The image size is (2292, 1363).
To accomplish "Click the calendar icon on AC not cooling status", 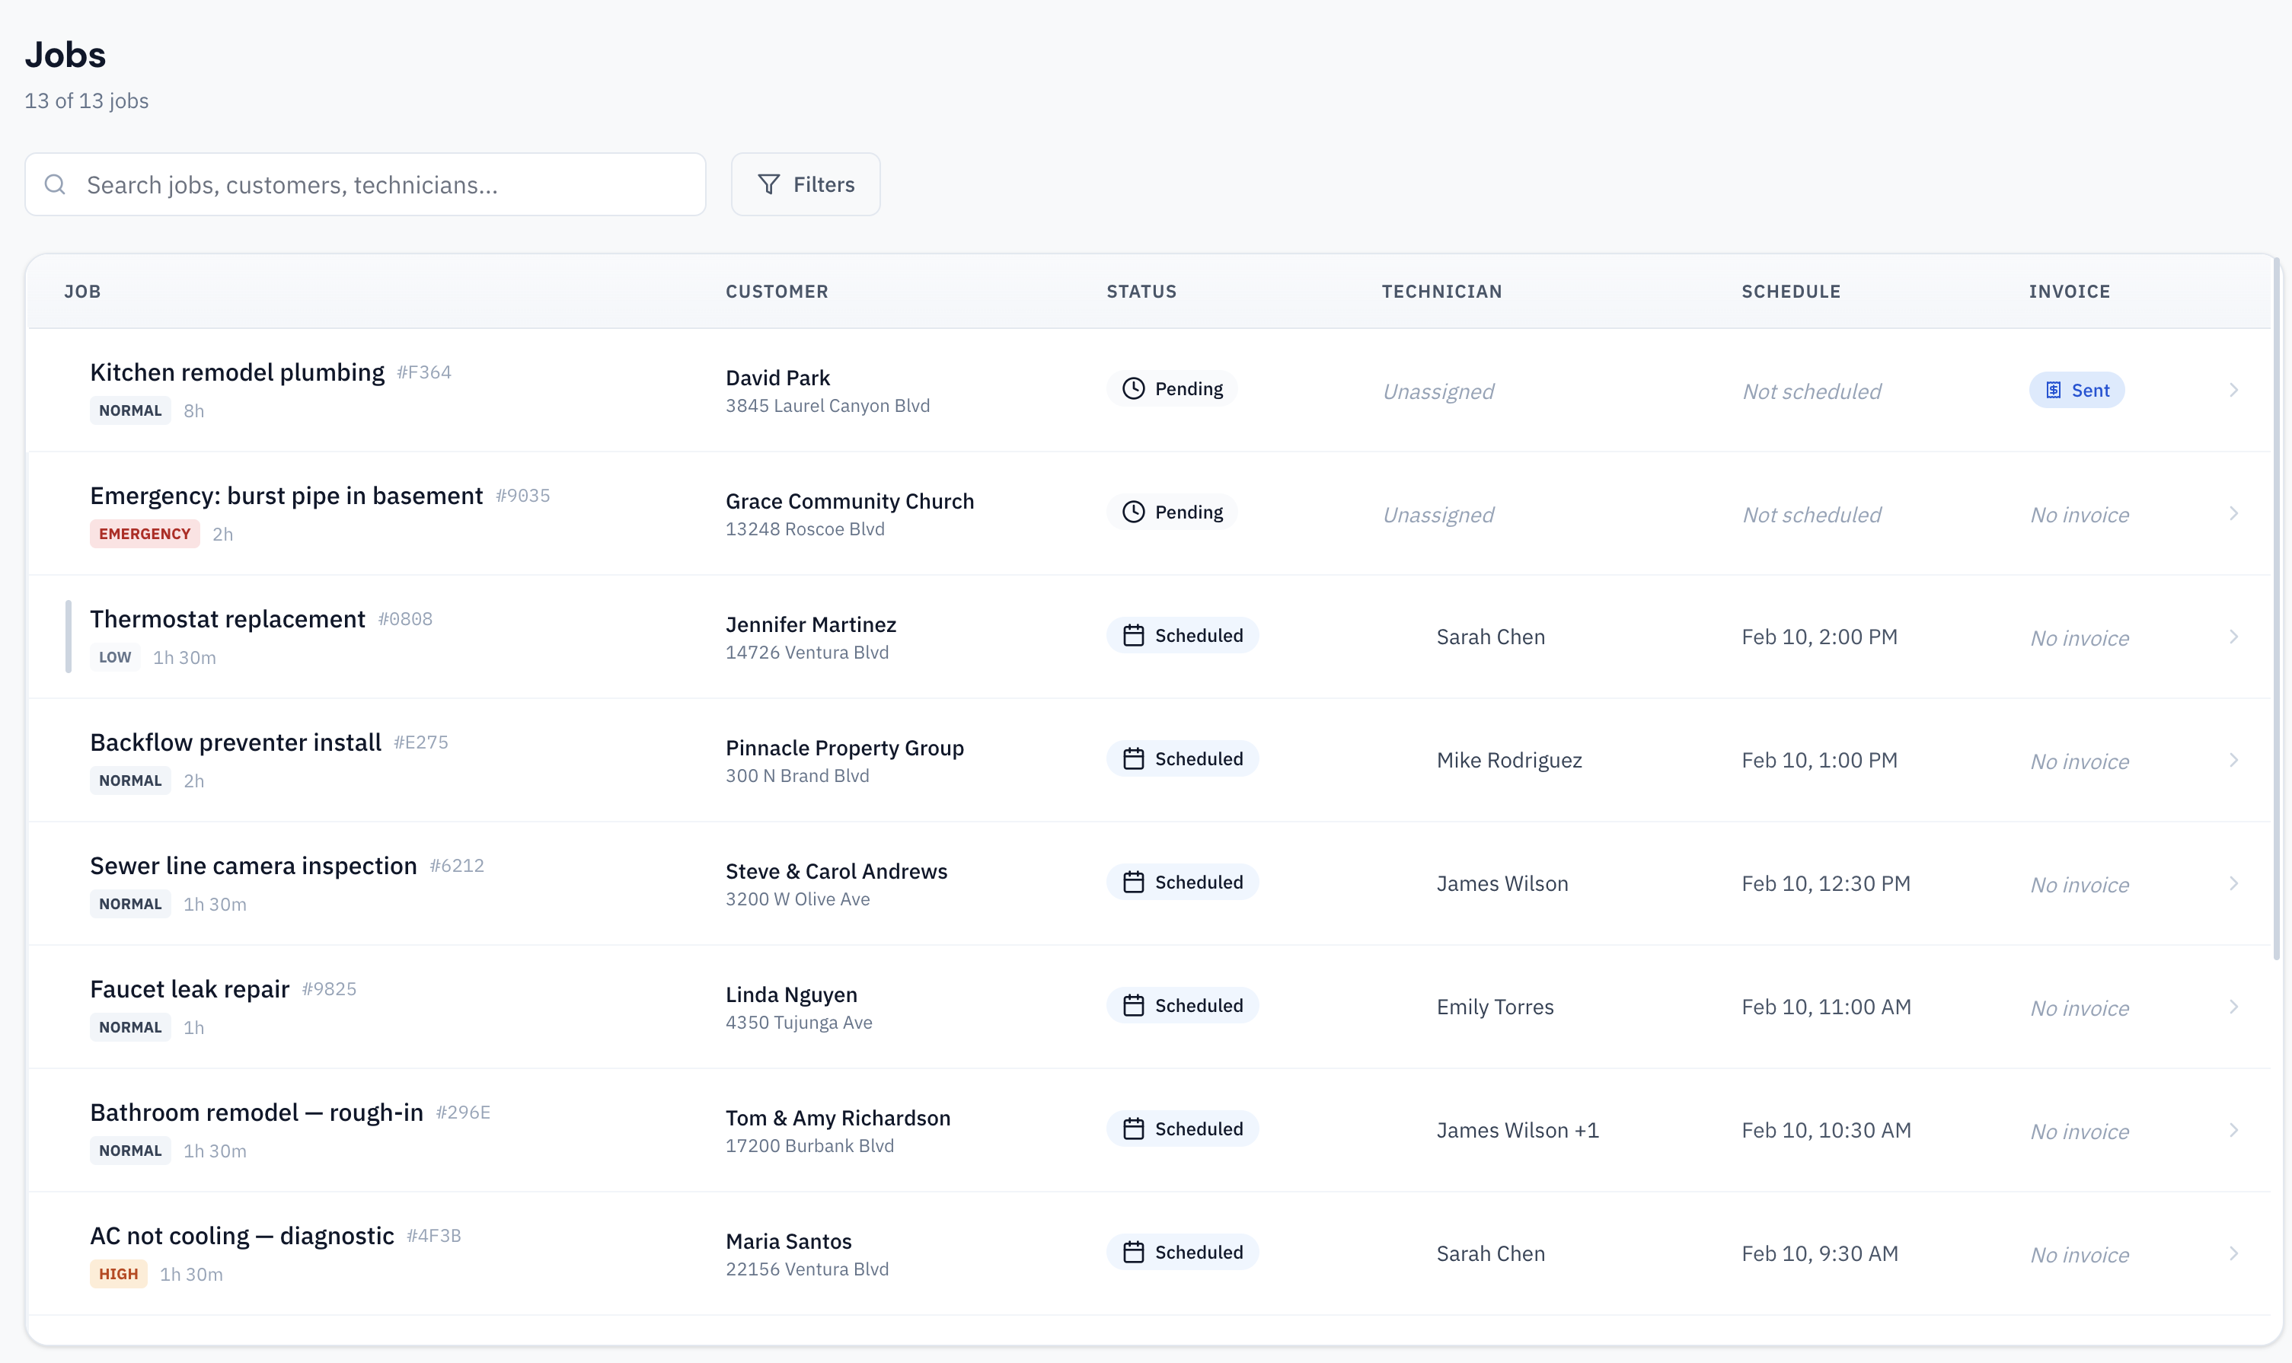I will point(1133,1251).
